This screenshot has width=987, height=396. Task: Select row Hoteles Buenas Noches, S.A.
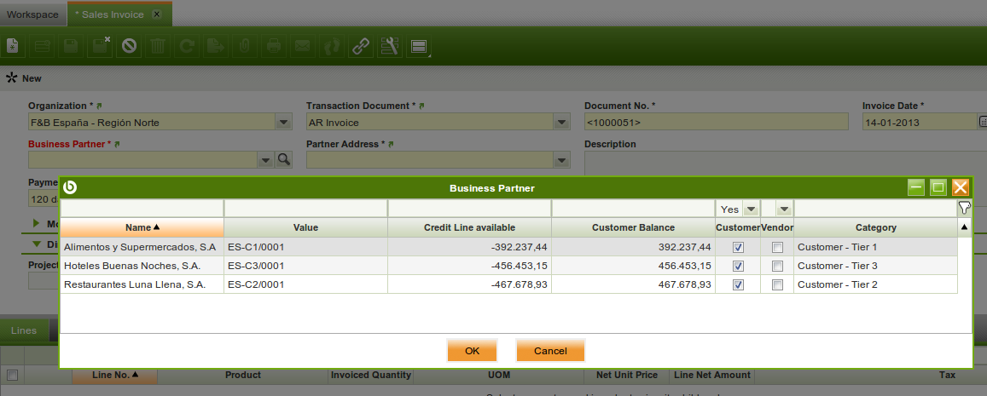[508, 266]
